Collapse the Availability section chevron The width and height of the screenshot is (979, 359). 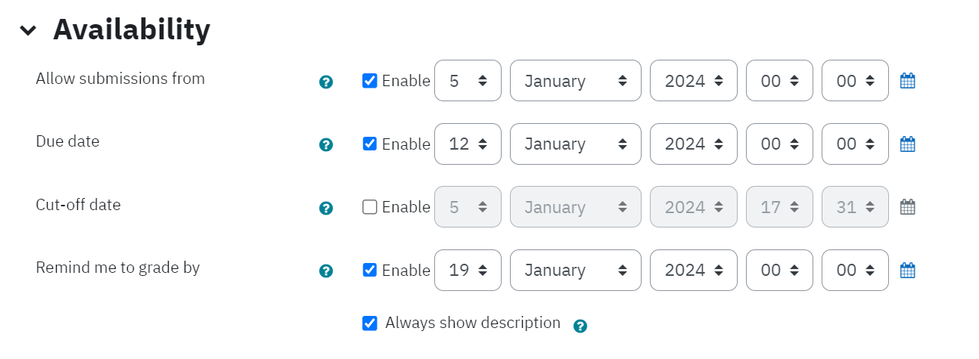[x=28, y=30]
